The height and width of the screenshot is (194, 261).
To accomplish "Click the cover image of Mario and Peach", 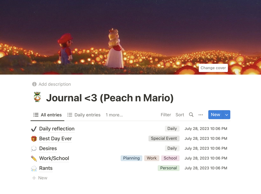I will pyautogui.click(x=130, y=37).
